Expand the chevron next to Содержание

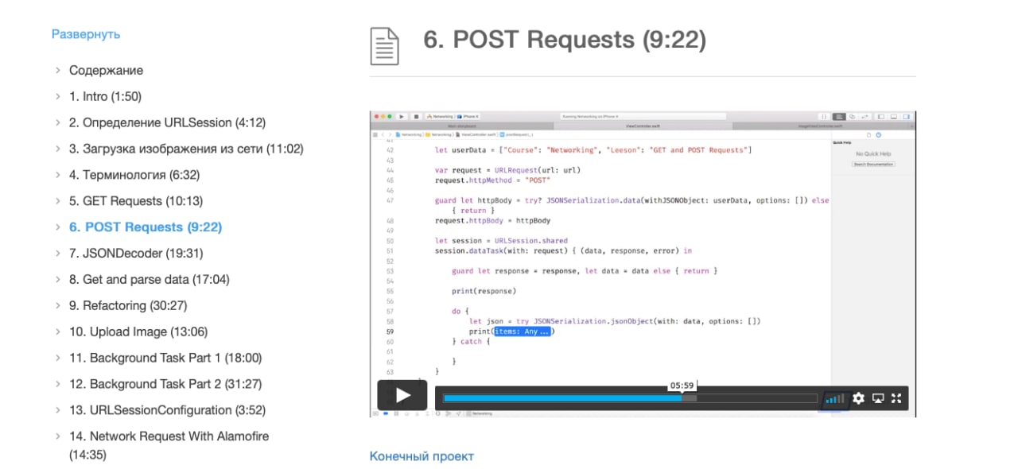point(58,70)
